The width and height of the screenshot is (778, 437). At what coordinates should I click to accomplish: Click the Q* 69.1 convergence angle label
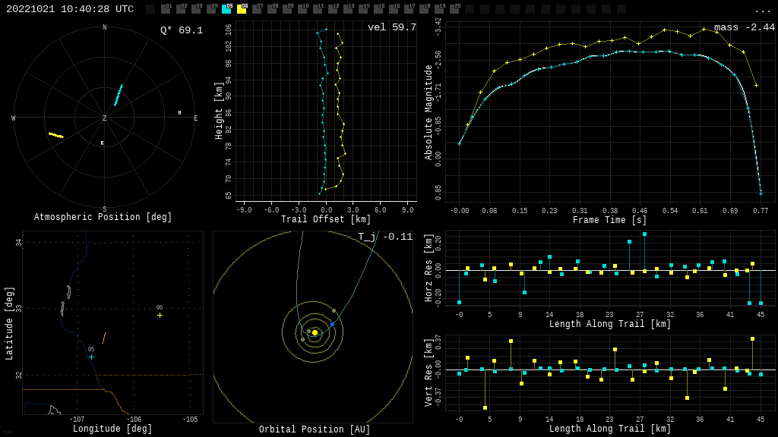coord(181,30)
